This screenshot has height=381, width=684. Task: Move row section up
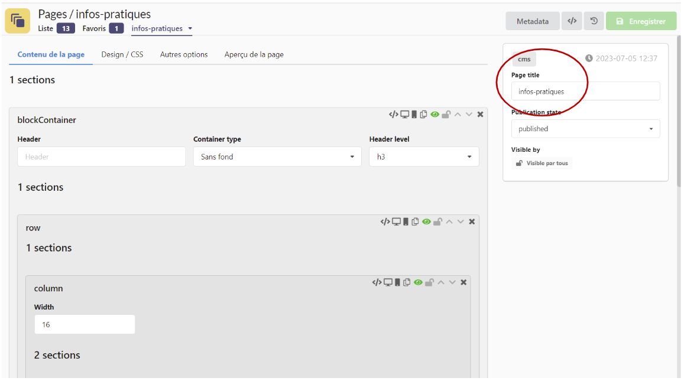pos(449,222)
